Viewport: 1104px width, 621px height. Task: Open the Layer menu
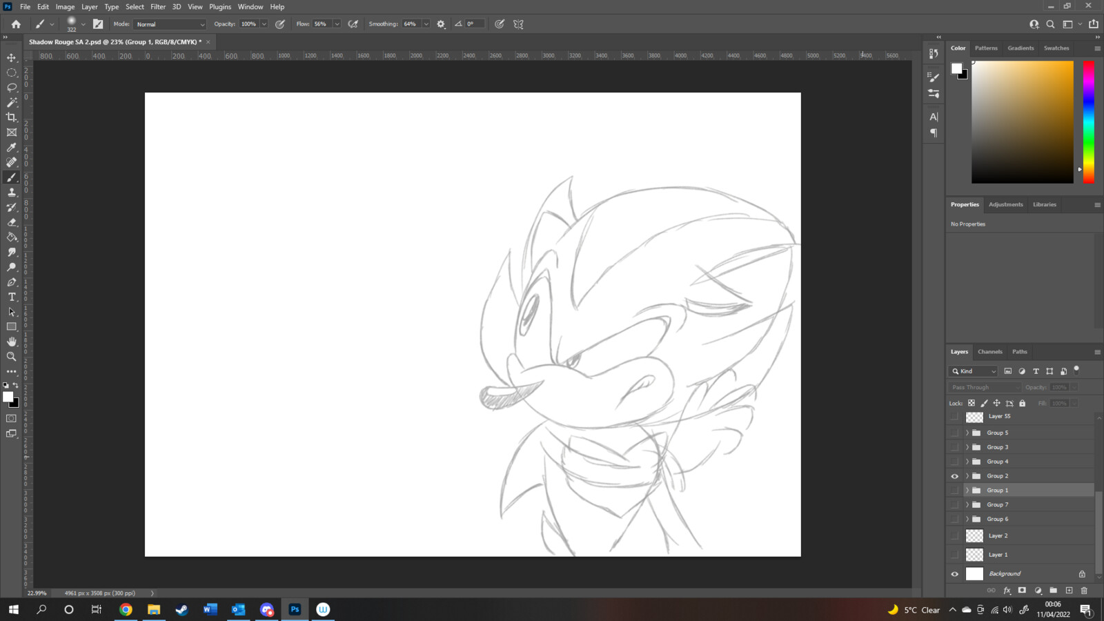pos(90,7)
